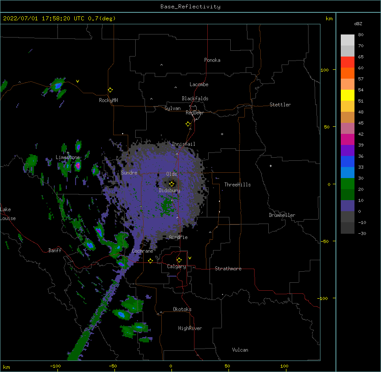Select the Didsbury town label

tap(170, 190)
